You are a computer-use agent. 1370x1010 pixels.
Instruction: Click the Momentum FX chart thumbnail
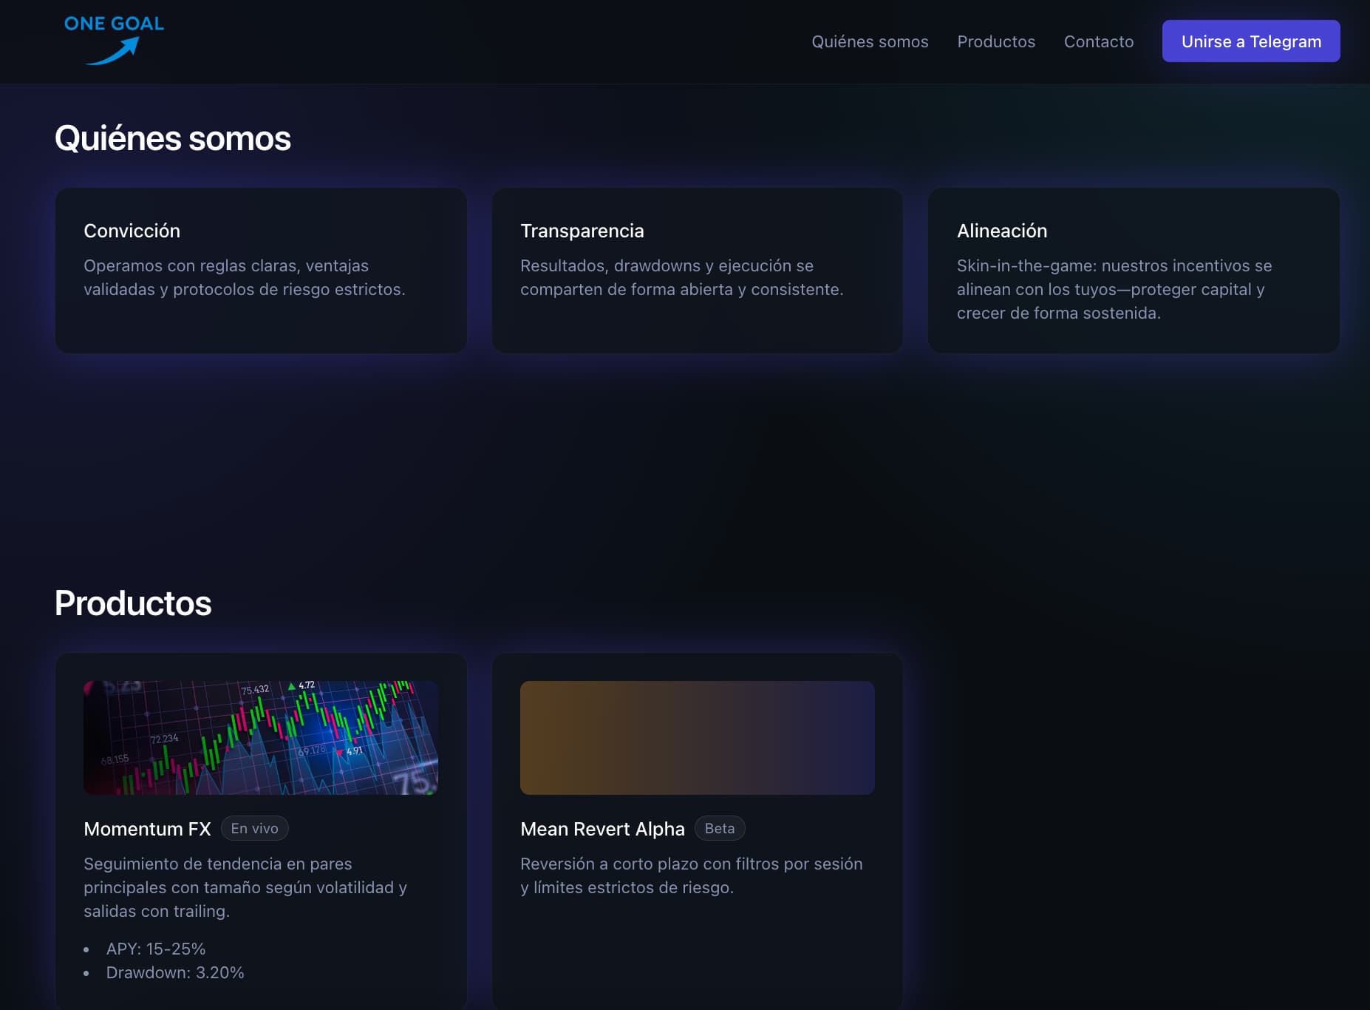click(x=261, y=737)
